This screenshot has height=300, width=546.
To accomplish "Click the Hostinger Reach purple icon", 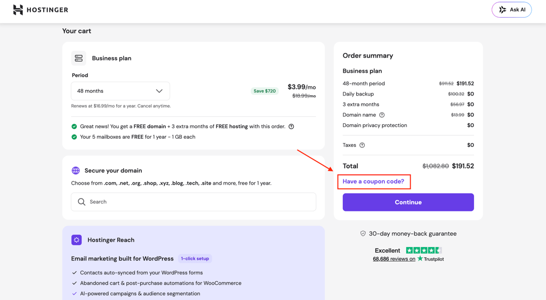I will [77, 240].
